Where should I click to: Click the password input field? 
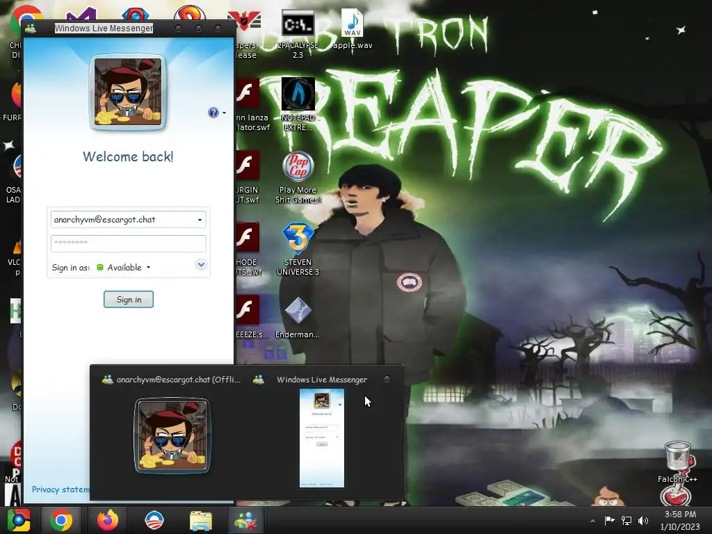tap(129, 243)
